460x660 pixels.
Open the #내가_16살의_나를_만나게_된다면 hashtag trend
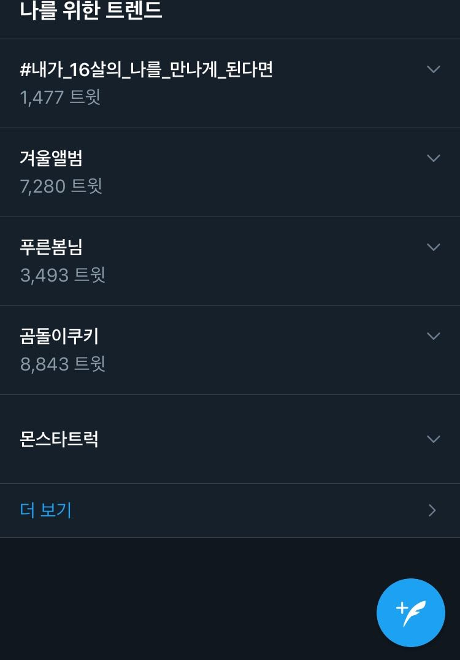pos(147,69)
